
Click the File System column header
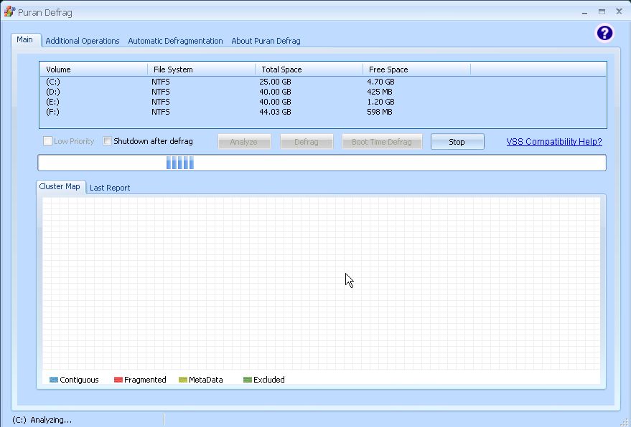(201, 69)
